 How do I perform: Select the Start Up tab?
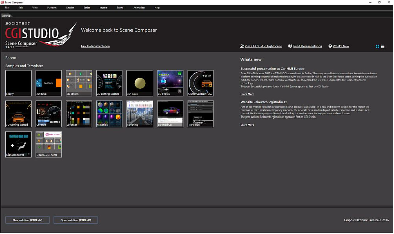[x=6, y=16]
